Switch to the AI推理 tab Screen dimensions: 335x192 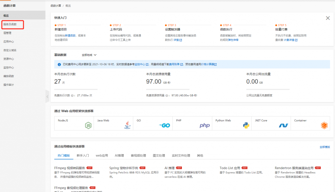pos(119,155)
